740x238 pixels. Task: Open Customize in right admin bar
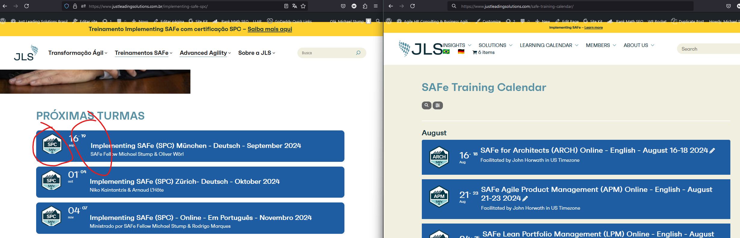488,21
